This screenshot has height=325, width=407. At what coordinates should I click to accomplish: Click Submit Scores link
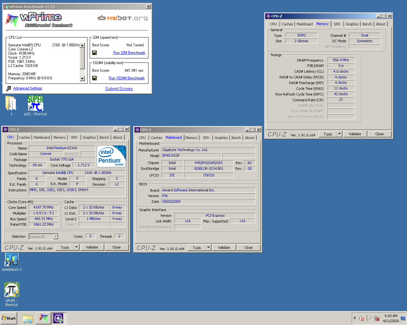tap(119, 89)
